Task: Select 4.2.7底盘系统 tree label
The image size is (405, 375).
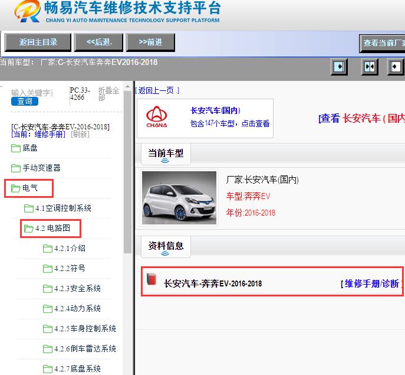Action: (77, 369)
